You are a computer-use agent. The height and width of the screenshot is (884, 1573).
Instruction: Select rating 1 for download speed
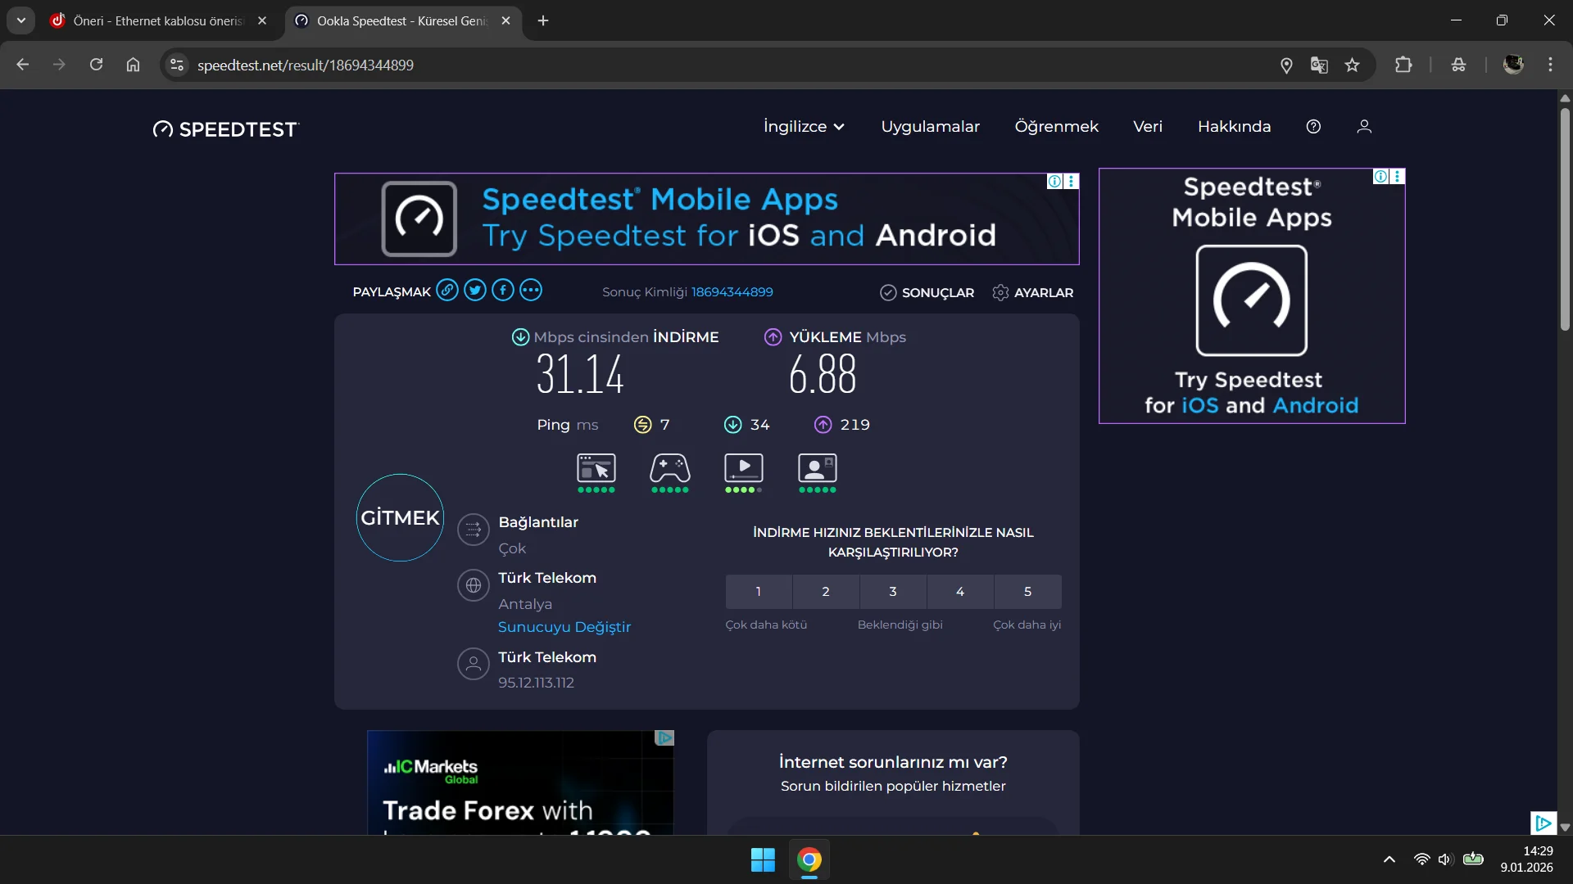click(759, 592)
